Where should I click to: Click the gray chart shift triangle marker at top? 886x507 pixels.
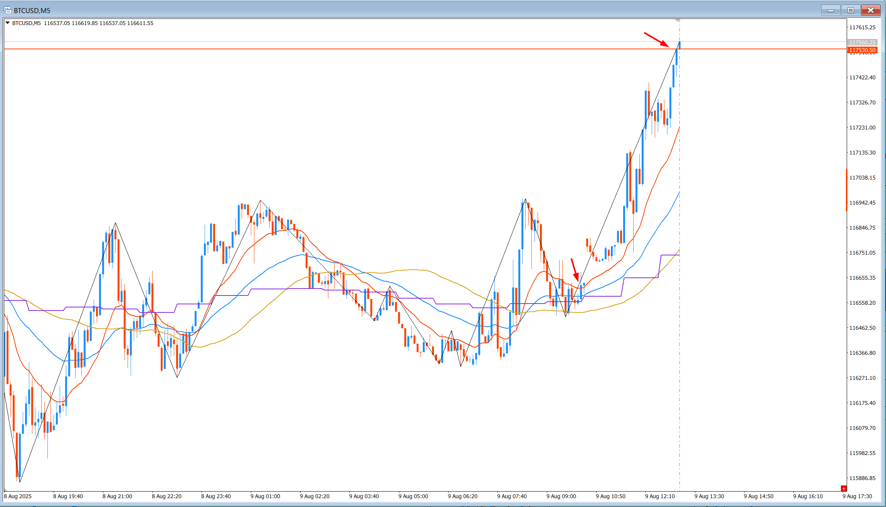click(x=678, y=20)
